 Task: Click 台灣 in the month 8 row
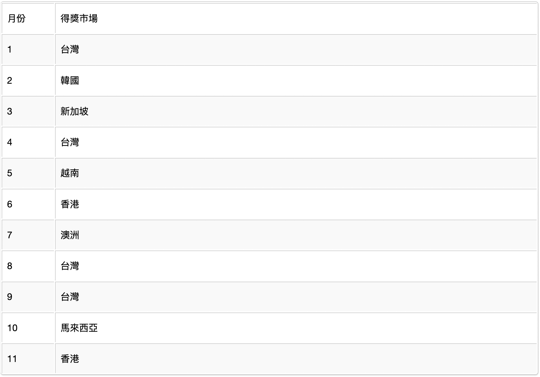tap(70, 266)
